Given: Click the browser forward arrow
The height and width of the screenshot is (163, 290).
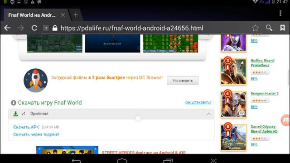Looking at the screenshot, I should (21, 28).
